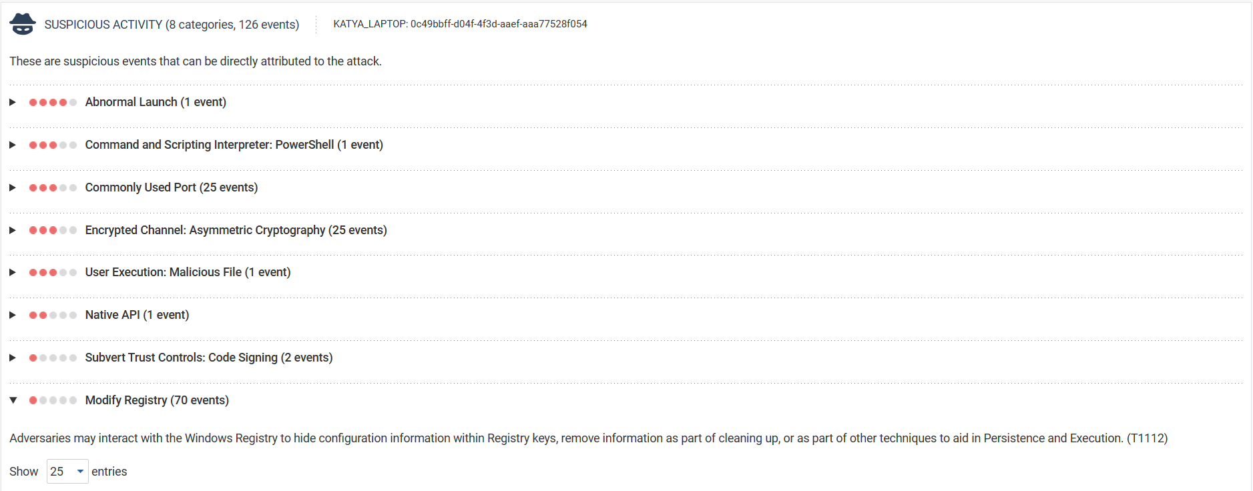Viewport: 1253px width, 491px height.
Task: Expand Encrypted Channel category arrow
Action: point(13,230)
